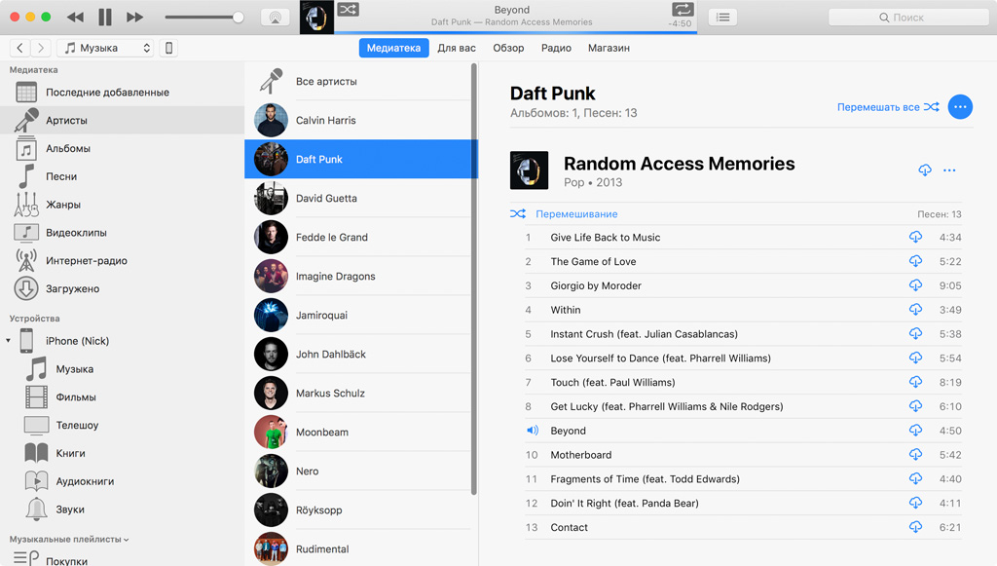
Task: Open Альбомы in sidebar
Action: click(122, 148)
